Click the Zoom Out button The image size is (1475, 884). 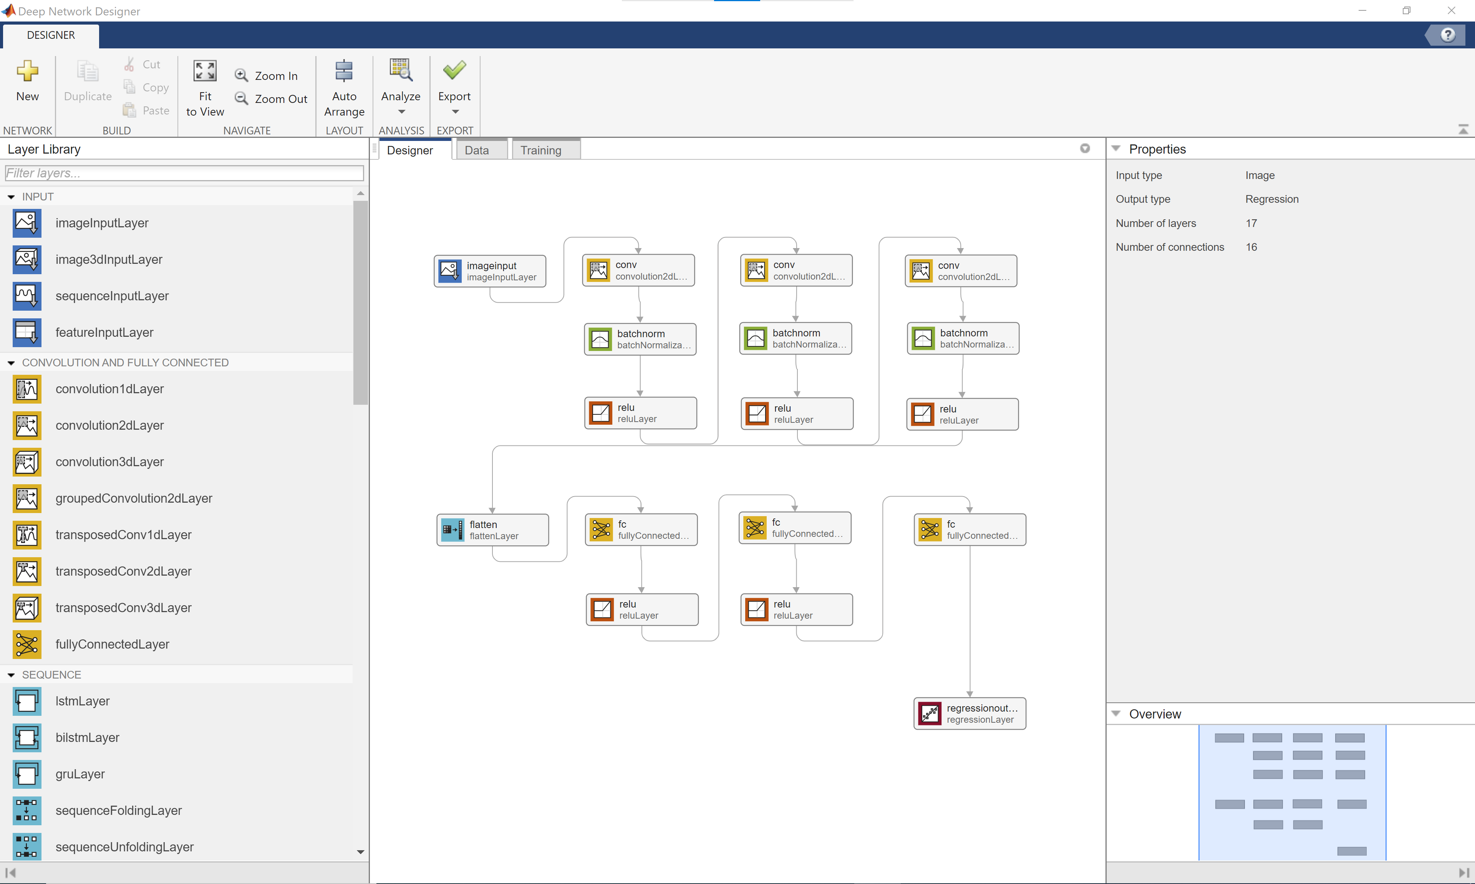click(271, 99)
